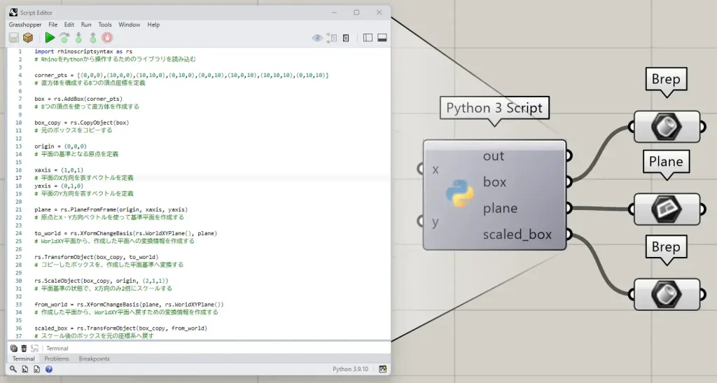Viewport: 717px width, 383px height.
Task: Click the clipboard checklist icon in toolbar
Action: coord(346,38)
